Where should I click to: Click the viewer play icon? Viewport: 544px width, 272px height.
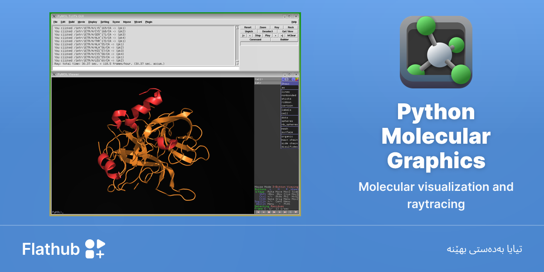(274, 212)
